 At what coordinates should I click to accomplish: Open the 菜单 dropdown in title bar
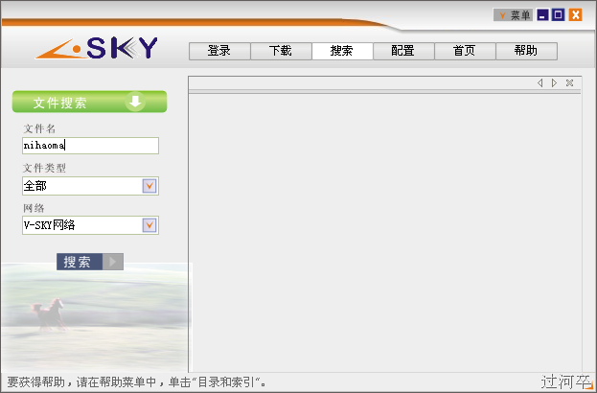point(513,15)
